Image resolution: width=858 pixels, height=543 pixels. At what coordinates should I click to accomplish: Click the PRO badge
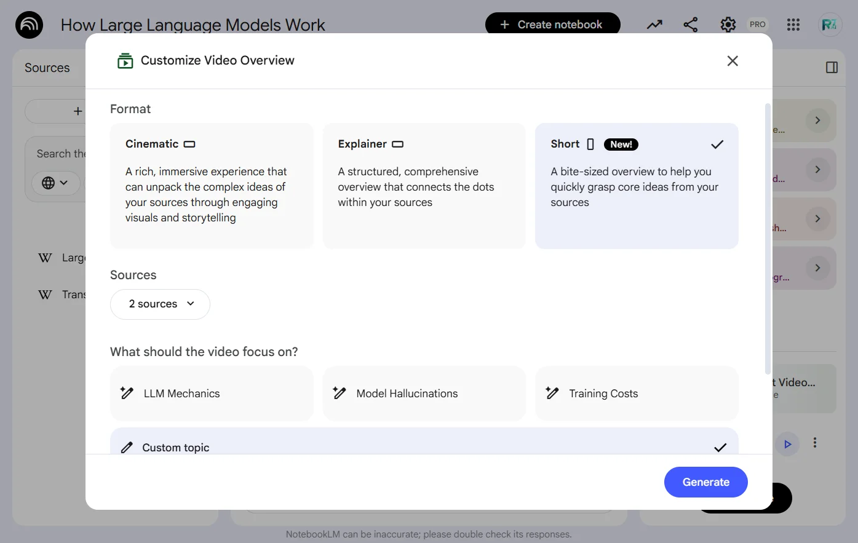(x=758, y=25)
